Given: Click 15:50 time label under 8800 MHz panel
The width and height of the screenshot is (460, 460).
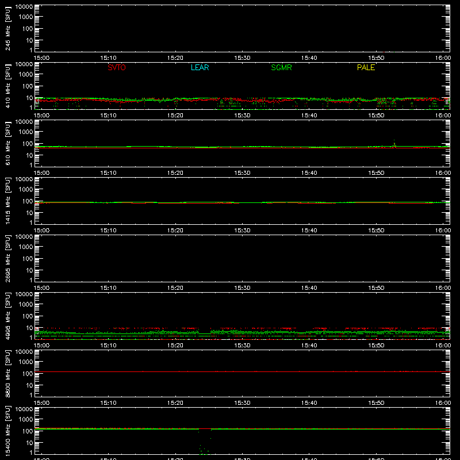Looking at the screenshot, I should (x=376, y=403).
